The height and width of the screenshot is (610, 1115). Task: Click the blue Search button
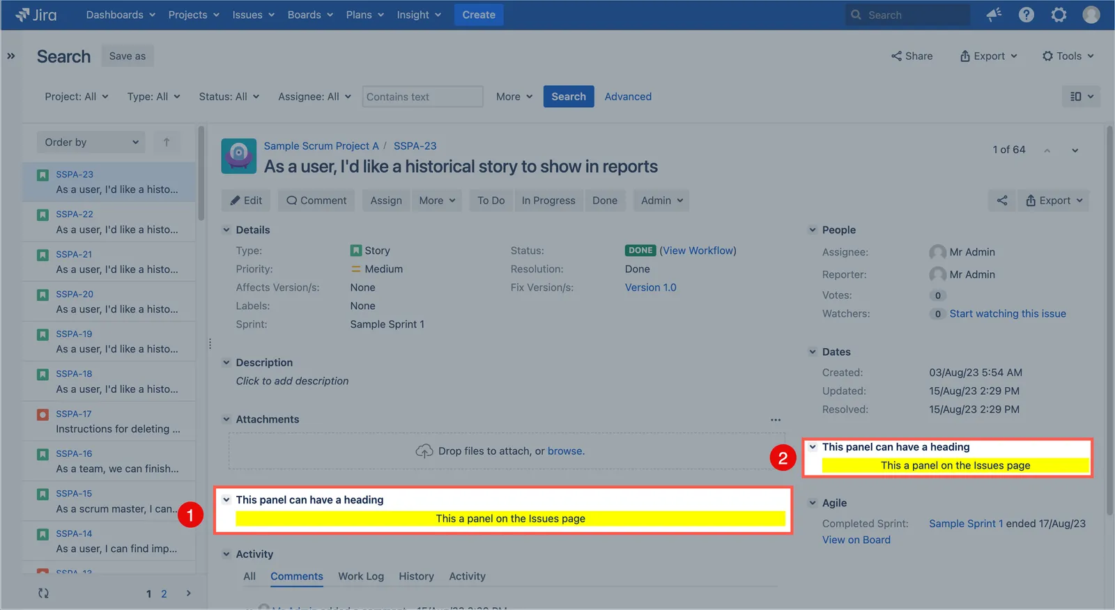click(x=569, y=97)
